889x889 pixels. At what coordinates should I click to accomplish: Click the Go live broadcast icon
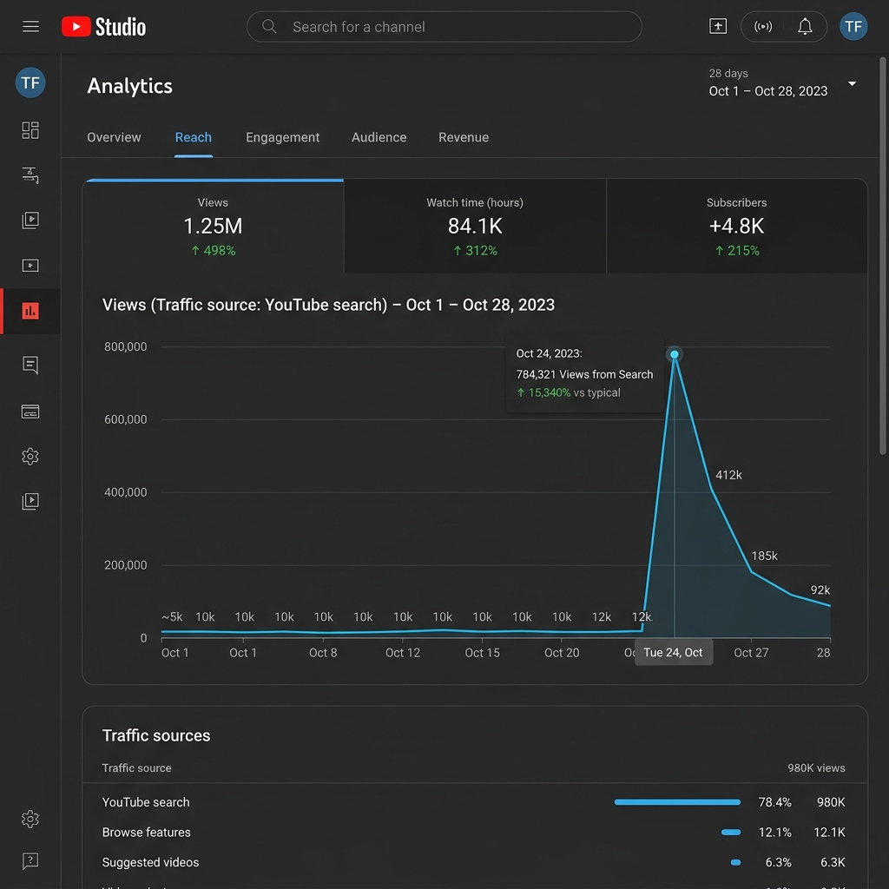coord(762,27)
